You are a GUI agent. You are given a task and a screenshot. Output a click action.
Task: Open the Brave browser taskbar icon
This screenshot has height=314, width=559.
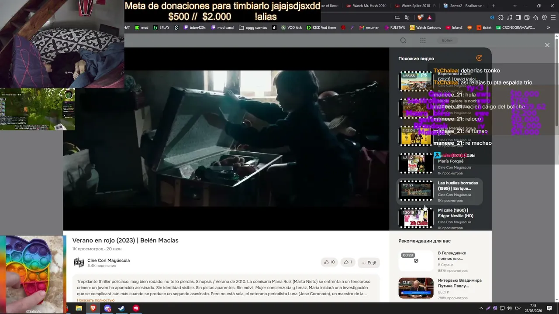[93, 308]
